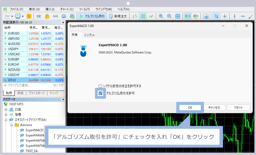Click the リセット button
256x155 pixels.
click(x=238, y=108)
